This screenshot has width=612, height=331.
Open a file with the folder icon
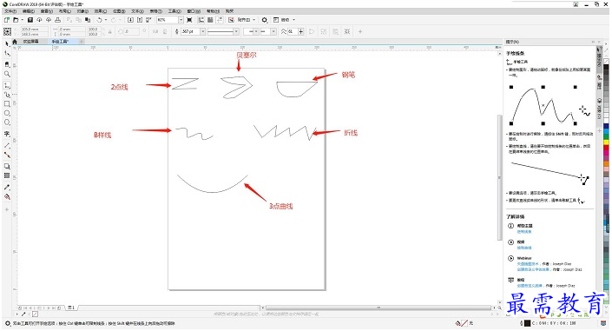click(16, 19)
